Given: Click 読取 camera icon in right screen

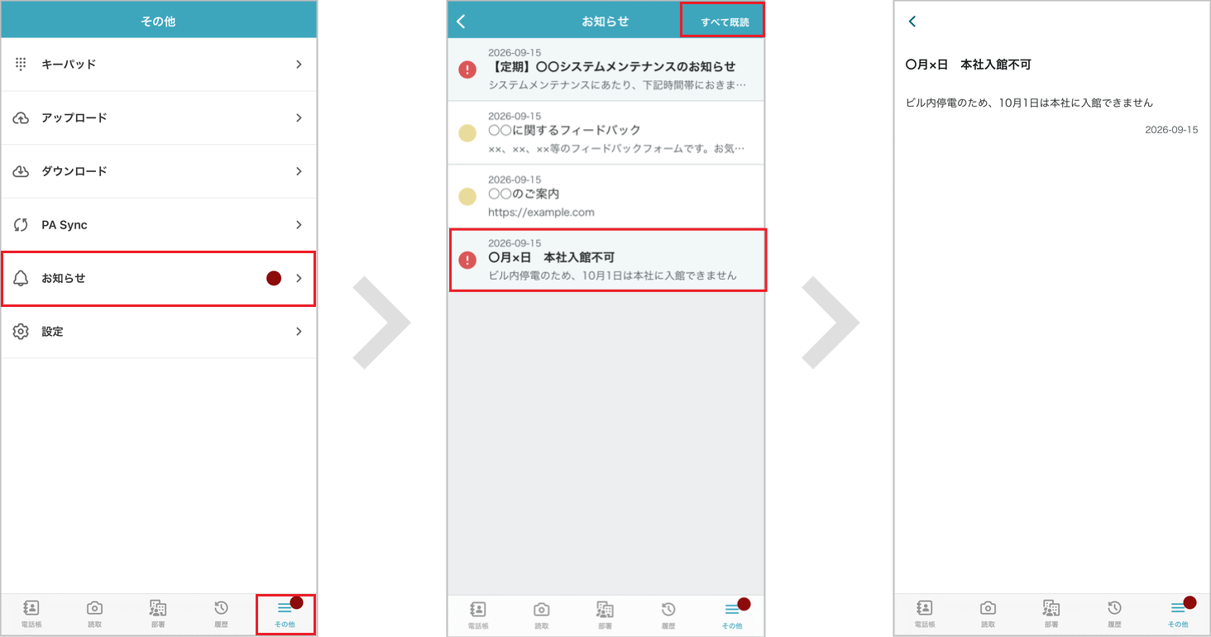Looking at the screenshot, I should (988, 610).
